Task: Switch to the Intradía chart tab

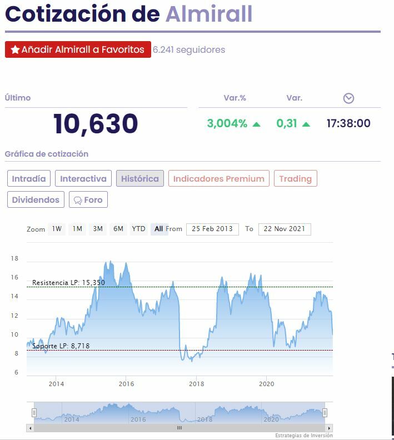Action: click(x=29, y=178)
